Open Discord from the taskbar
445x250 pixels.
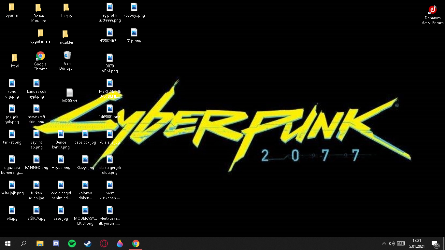click(x=56, y=243)
